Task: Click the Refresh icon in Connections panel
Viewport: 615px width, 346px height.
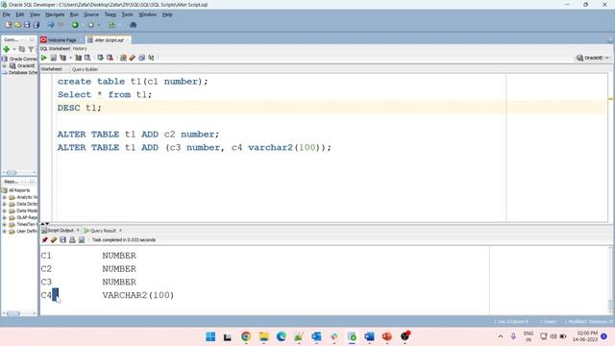Action: [22, 49]
